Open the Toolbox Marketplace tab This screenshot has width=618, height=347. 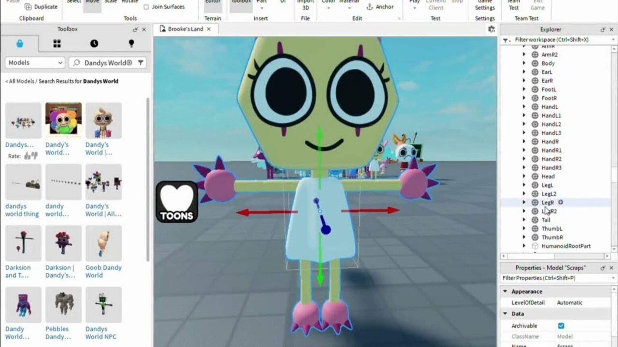tap(20, 43)
